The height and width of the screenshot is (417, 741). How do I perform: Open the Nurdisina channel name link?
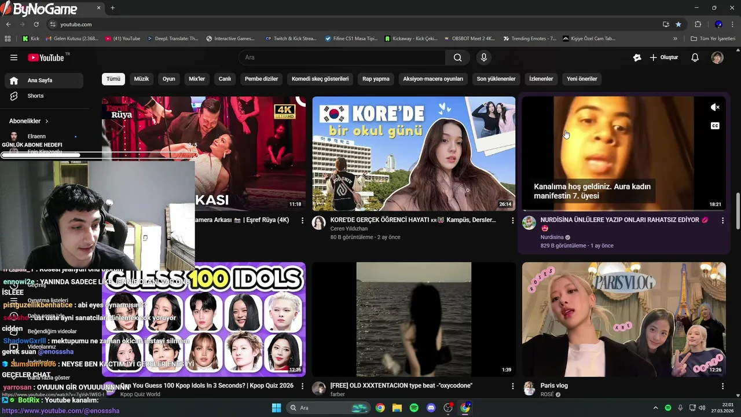(x=552, y=237)
